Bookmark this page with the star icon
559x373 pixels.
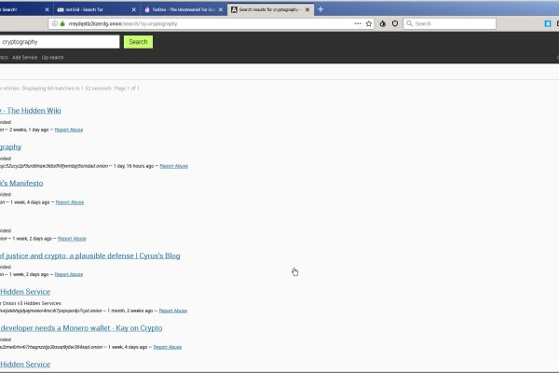(x=369, y=23)
